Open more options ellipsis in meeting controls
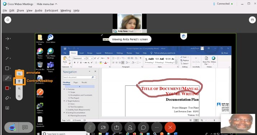Viewport: 257px width, 135px height. point(157,127)
